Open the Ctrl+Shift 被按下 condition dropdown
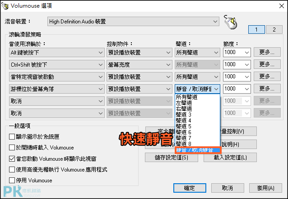The image size is (288, 199). point(56,65)
